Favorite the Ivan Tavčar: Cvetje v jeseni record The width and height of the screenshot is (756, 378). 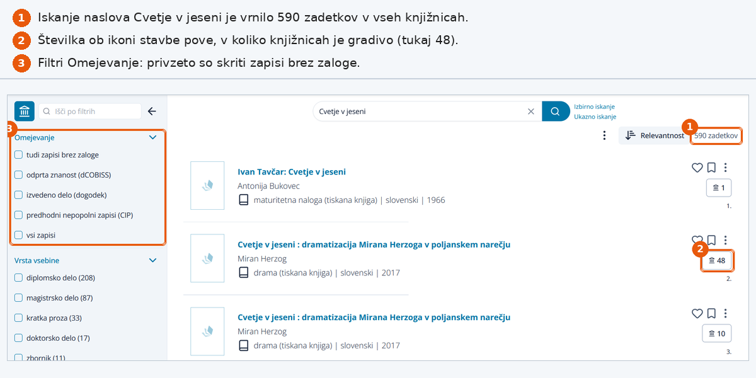tap(697, 168)
